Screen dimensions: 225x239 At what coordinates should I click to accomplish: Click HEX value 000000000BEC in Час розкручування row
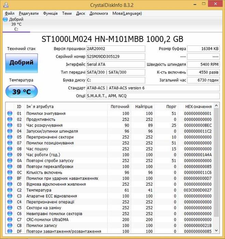(198, 125)
